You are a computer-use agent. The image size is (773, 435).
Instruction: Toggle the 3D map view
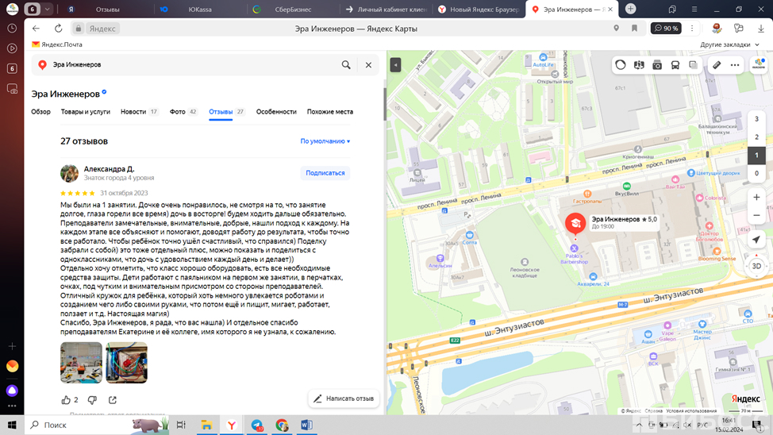(x=756, y=266)
